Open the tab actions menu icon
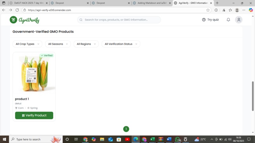 (x=4, y=3)
